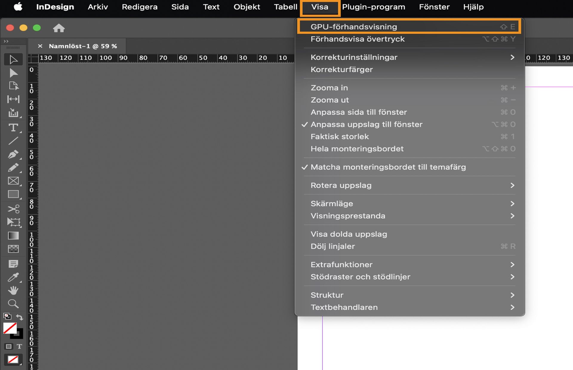This screenshot has width=573, height=370.
Task: Select the Gradient Swatch tool
Action: click(x=13, y=236)
